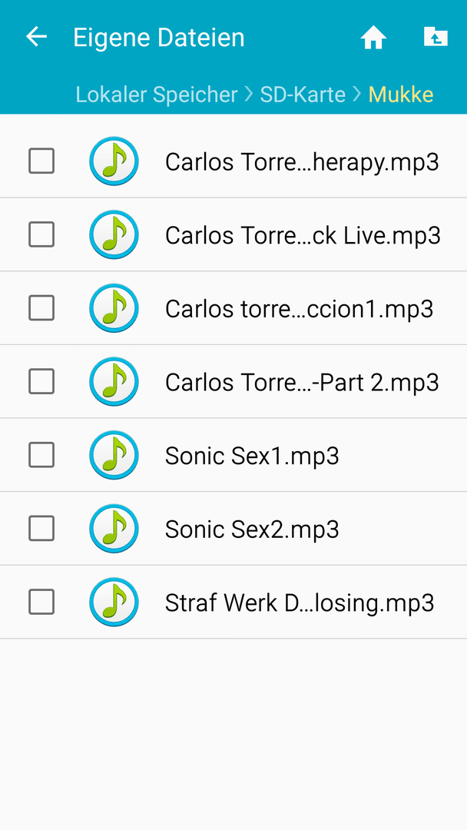Check the box for Carlos Torre…herapy.mp3
Screen dimensions: 467x830
point(41,161)
